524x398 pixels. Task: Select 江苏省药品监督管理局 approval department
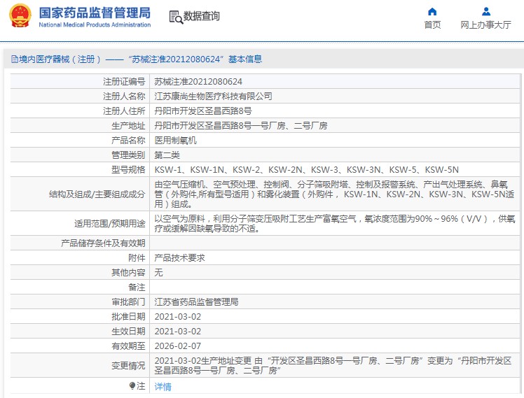[x=196, y=302]
